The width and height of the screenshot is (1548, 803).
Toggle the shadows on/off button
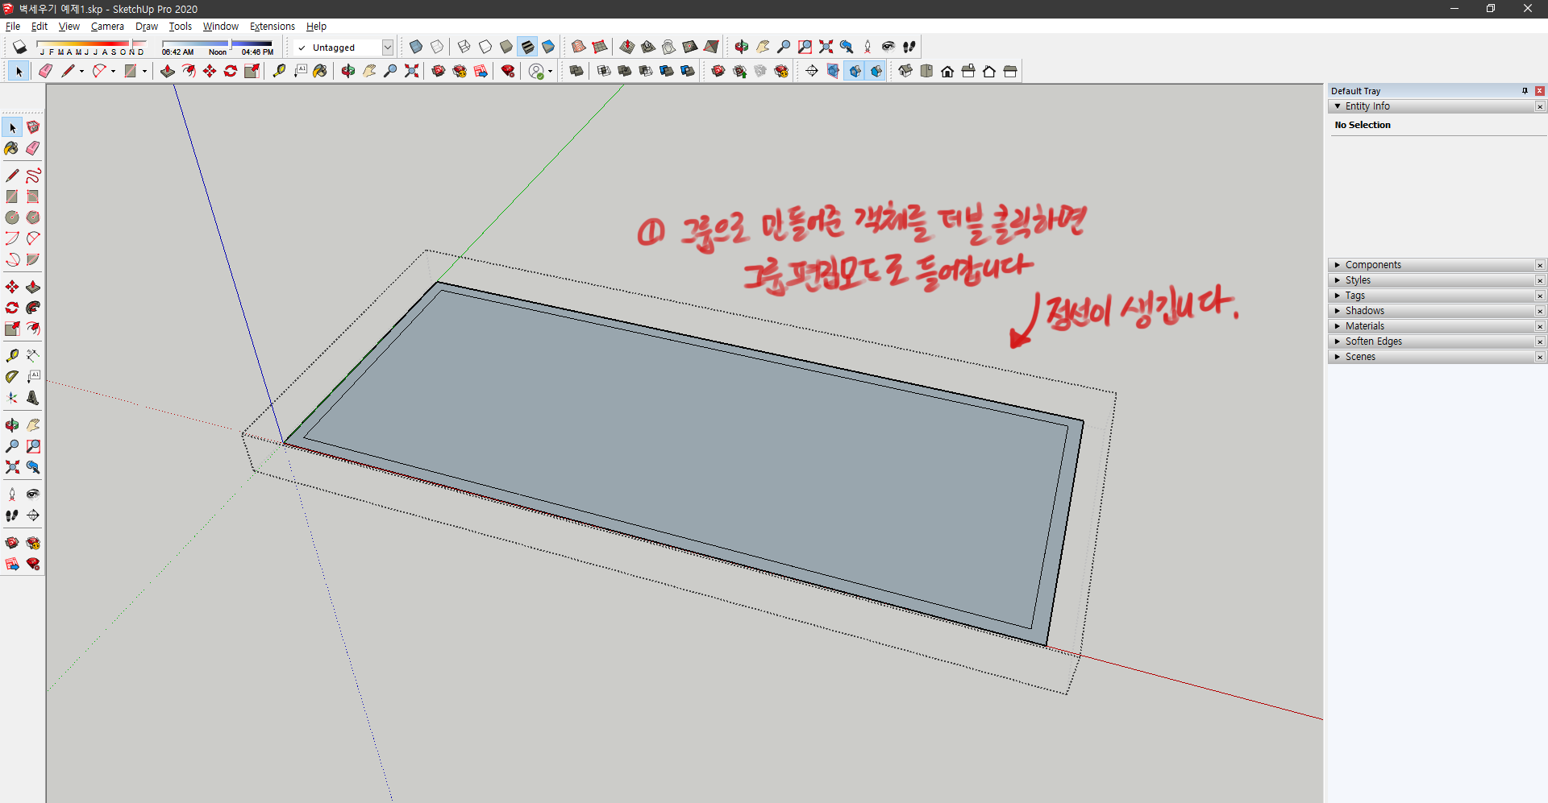pos(20,47)
